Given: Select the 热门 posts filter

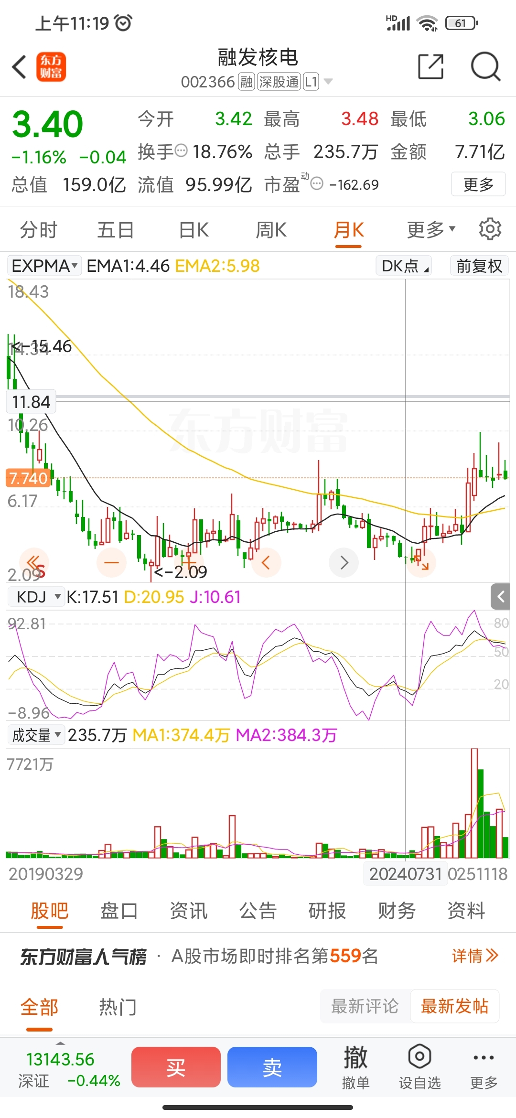Looking at the screenshot, I should (x=118, y=1007).
